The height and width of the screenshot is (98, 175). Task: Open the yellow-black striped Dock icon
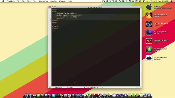tap(137, 95)
